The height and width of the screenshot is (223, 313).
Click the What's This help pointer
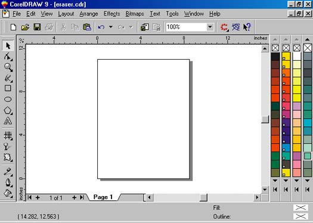247,27
